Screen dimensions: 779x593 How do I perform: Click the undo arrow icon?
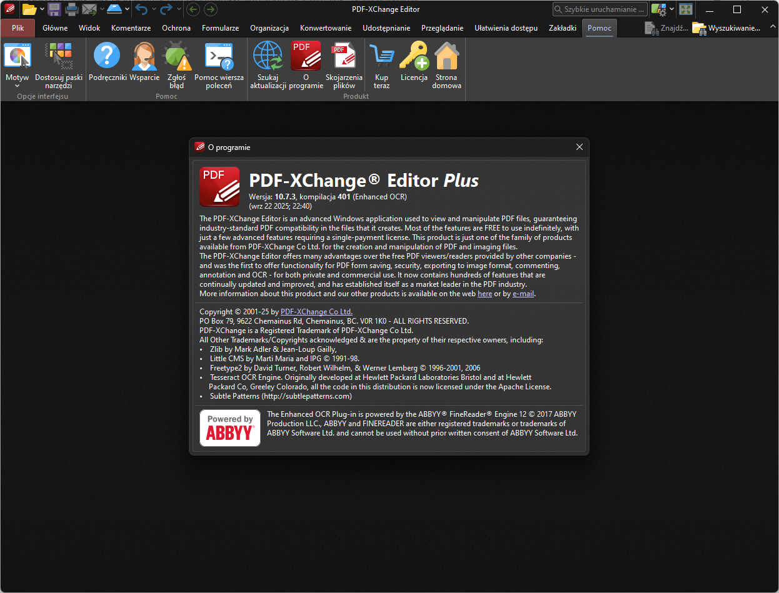pyautogui.click(x=142, y=9)
